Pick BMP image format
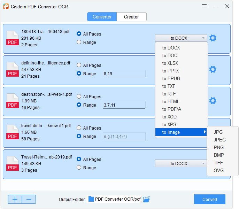Screen dimensions: 239x209 [x=223, y=155]
